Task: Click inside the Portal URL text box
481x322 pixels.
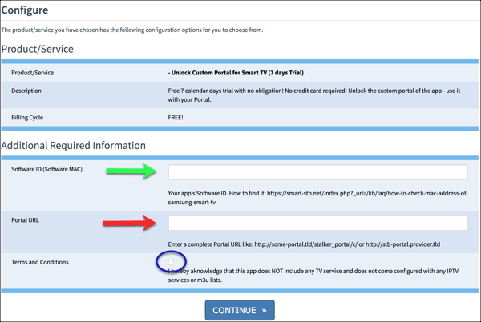Action: point(317,223)
